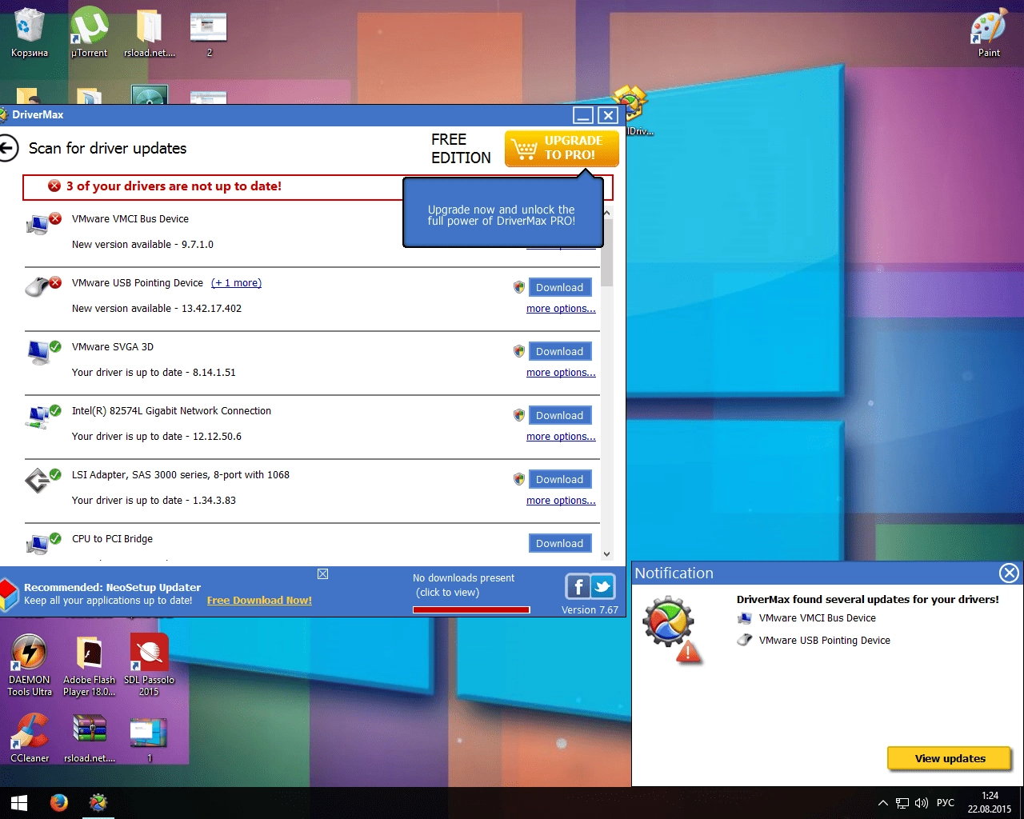
Task: Open the CCleaner desktop icon
Action: (x=30, y=737)
